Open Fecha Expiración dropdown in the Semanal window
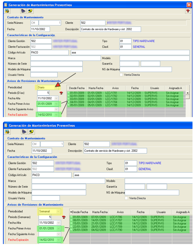194x247 pixels. point(58,240)
